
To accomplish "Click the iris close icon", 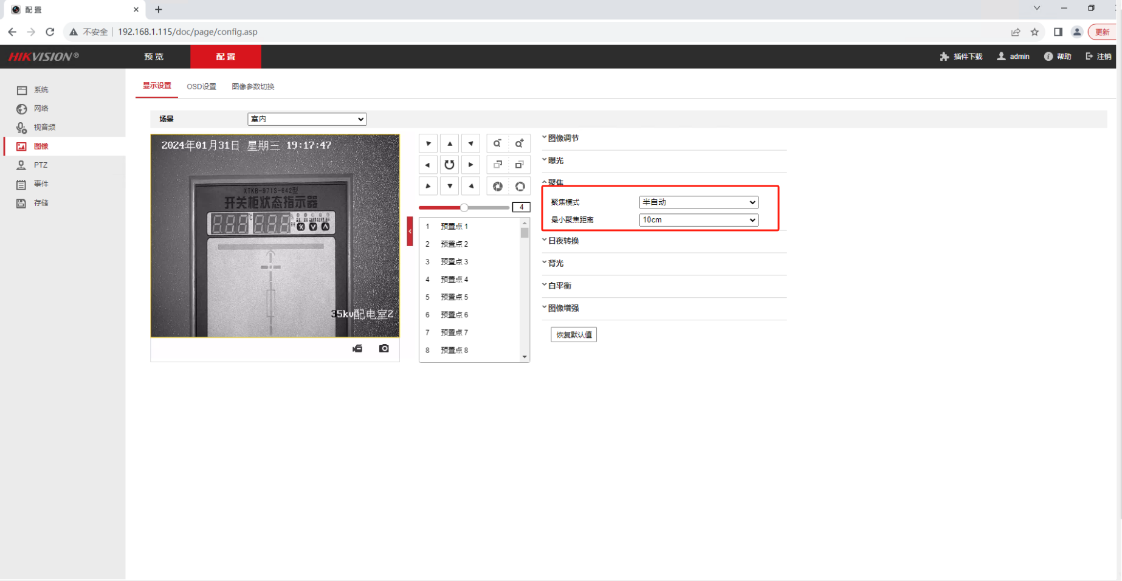I will (497, 186).
